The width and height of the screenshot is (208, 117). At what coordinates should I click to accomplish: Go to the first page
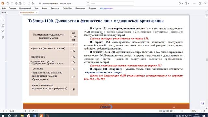pos(3,111)
